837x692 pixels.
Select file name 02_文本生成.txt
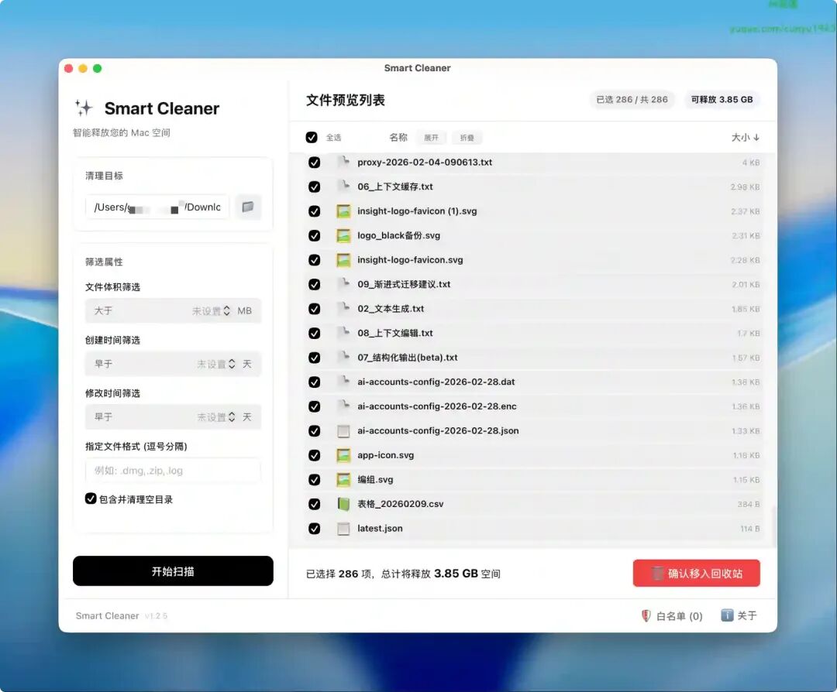click(x=391, y=309)
